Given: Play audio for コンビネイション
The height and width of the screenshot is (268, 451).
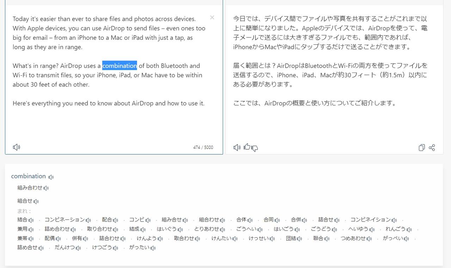Looking at the screenshot, I should [x=394, y=220].
